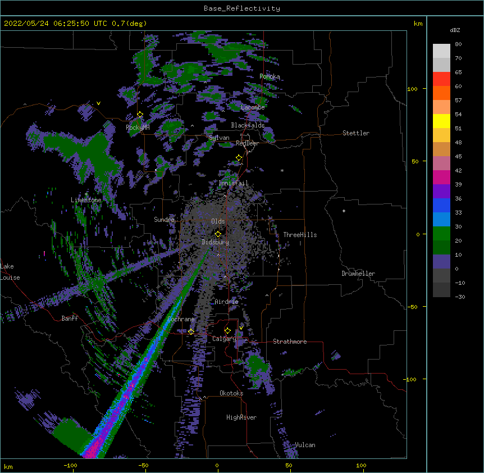Viewport: 484px width, 473px height.
Task: Click the purple 39-36 legend swatch
Action: coord(441,192)
